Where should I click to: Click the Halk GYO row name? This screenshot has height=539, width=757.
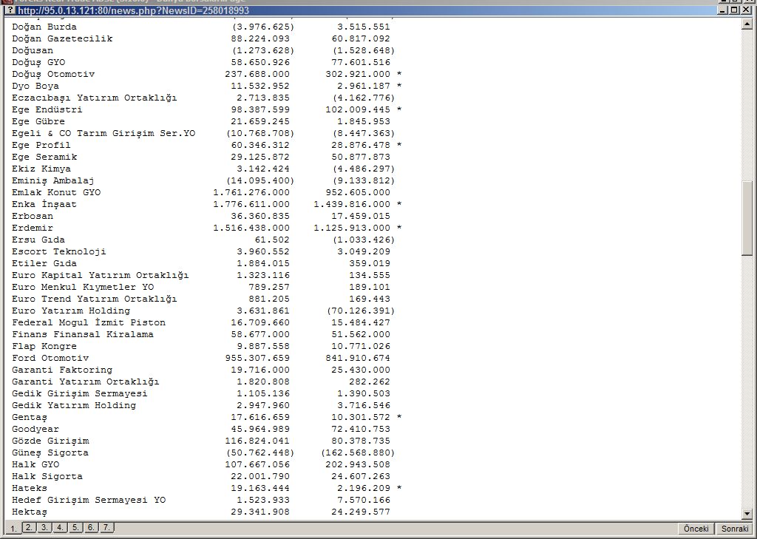(x=35, y=464)
